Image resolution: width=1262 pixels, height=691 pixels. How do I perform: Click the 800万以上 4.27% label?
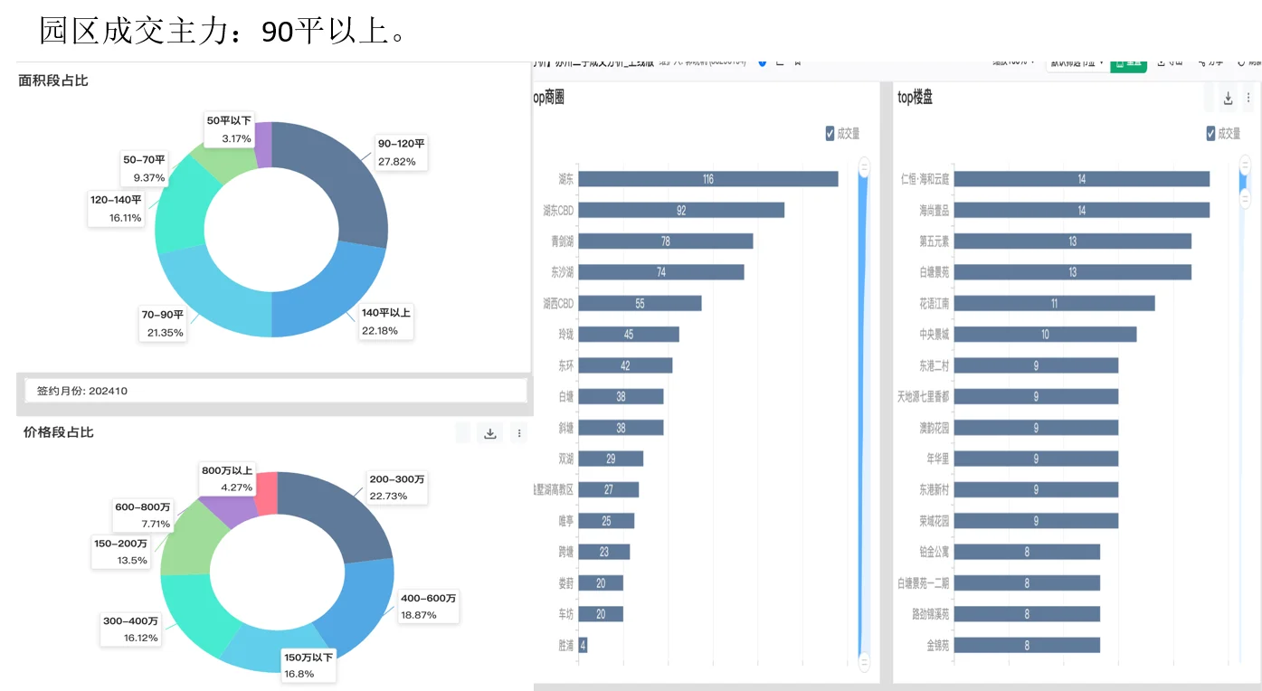(x=228, y=479)
